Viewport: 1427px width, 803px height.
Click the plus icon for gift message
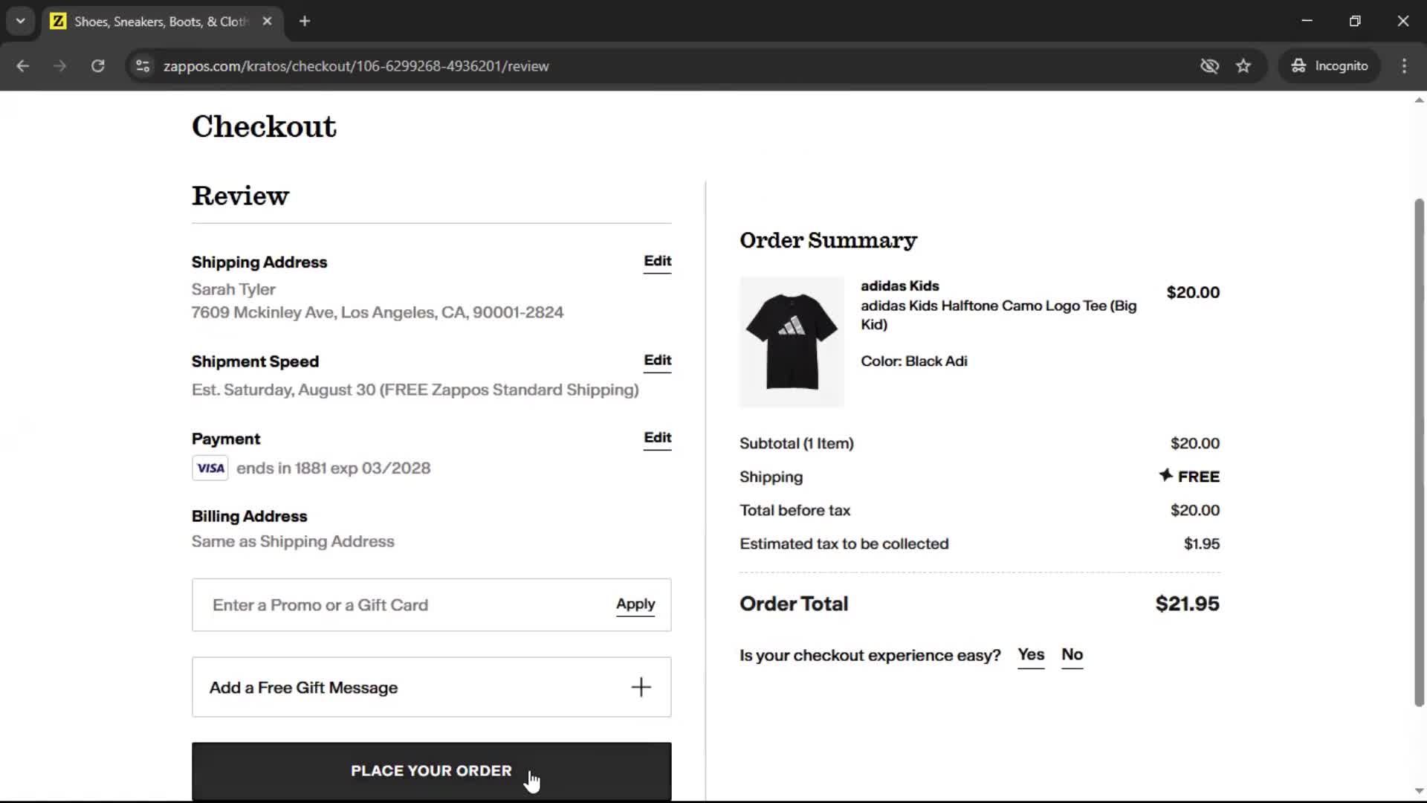click(x=641, y=687)
